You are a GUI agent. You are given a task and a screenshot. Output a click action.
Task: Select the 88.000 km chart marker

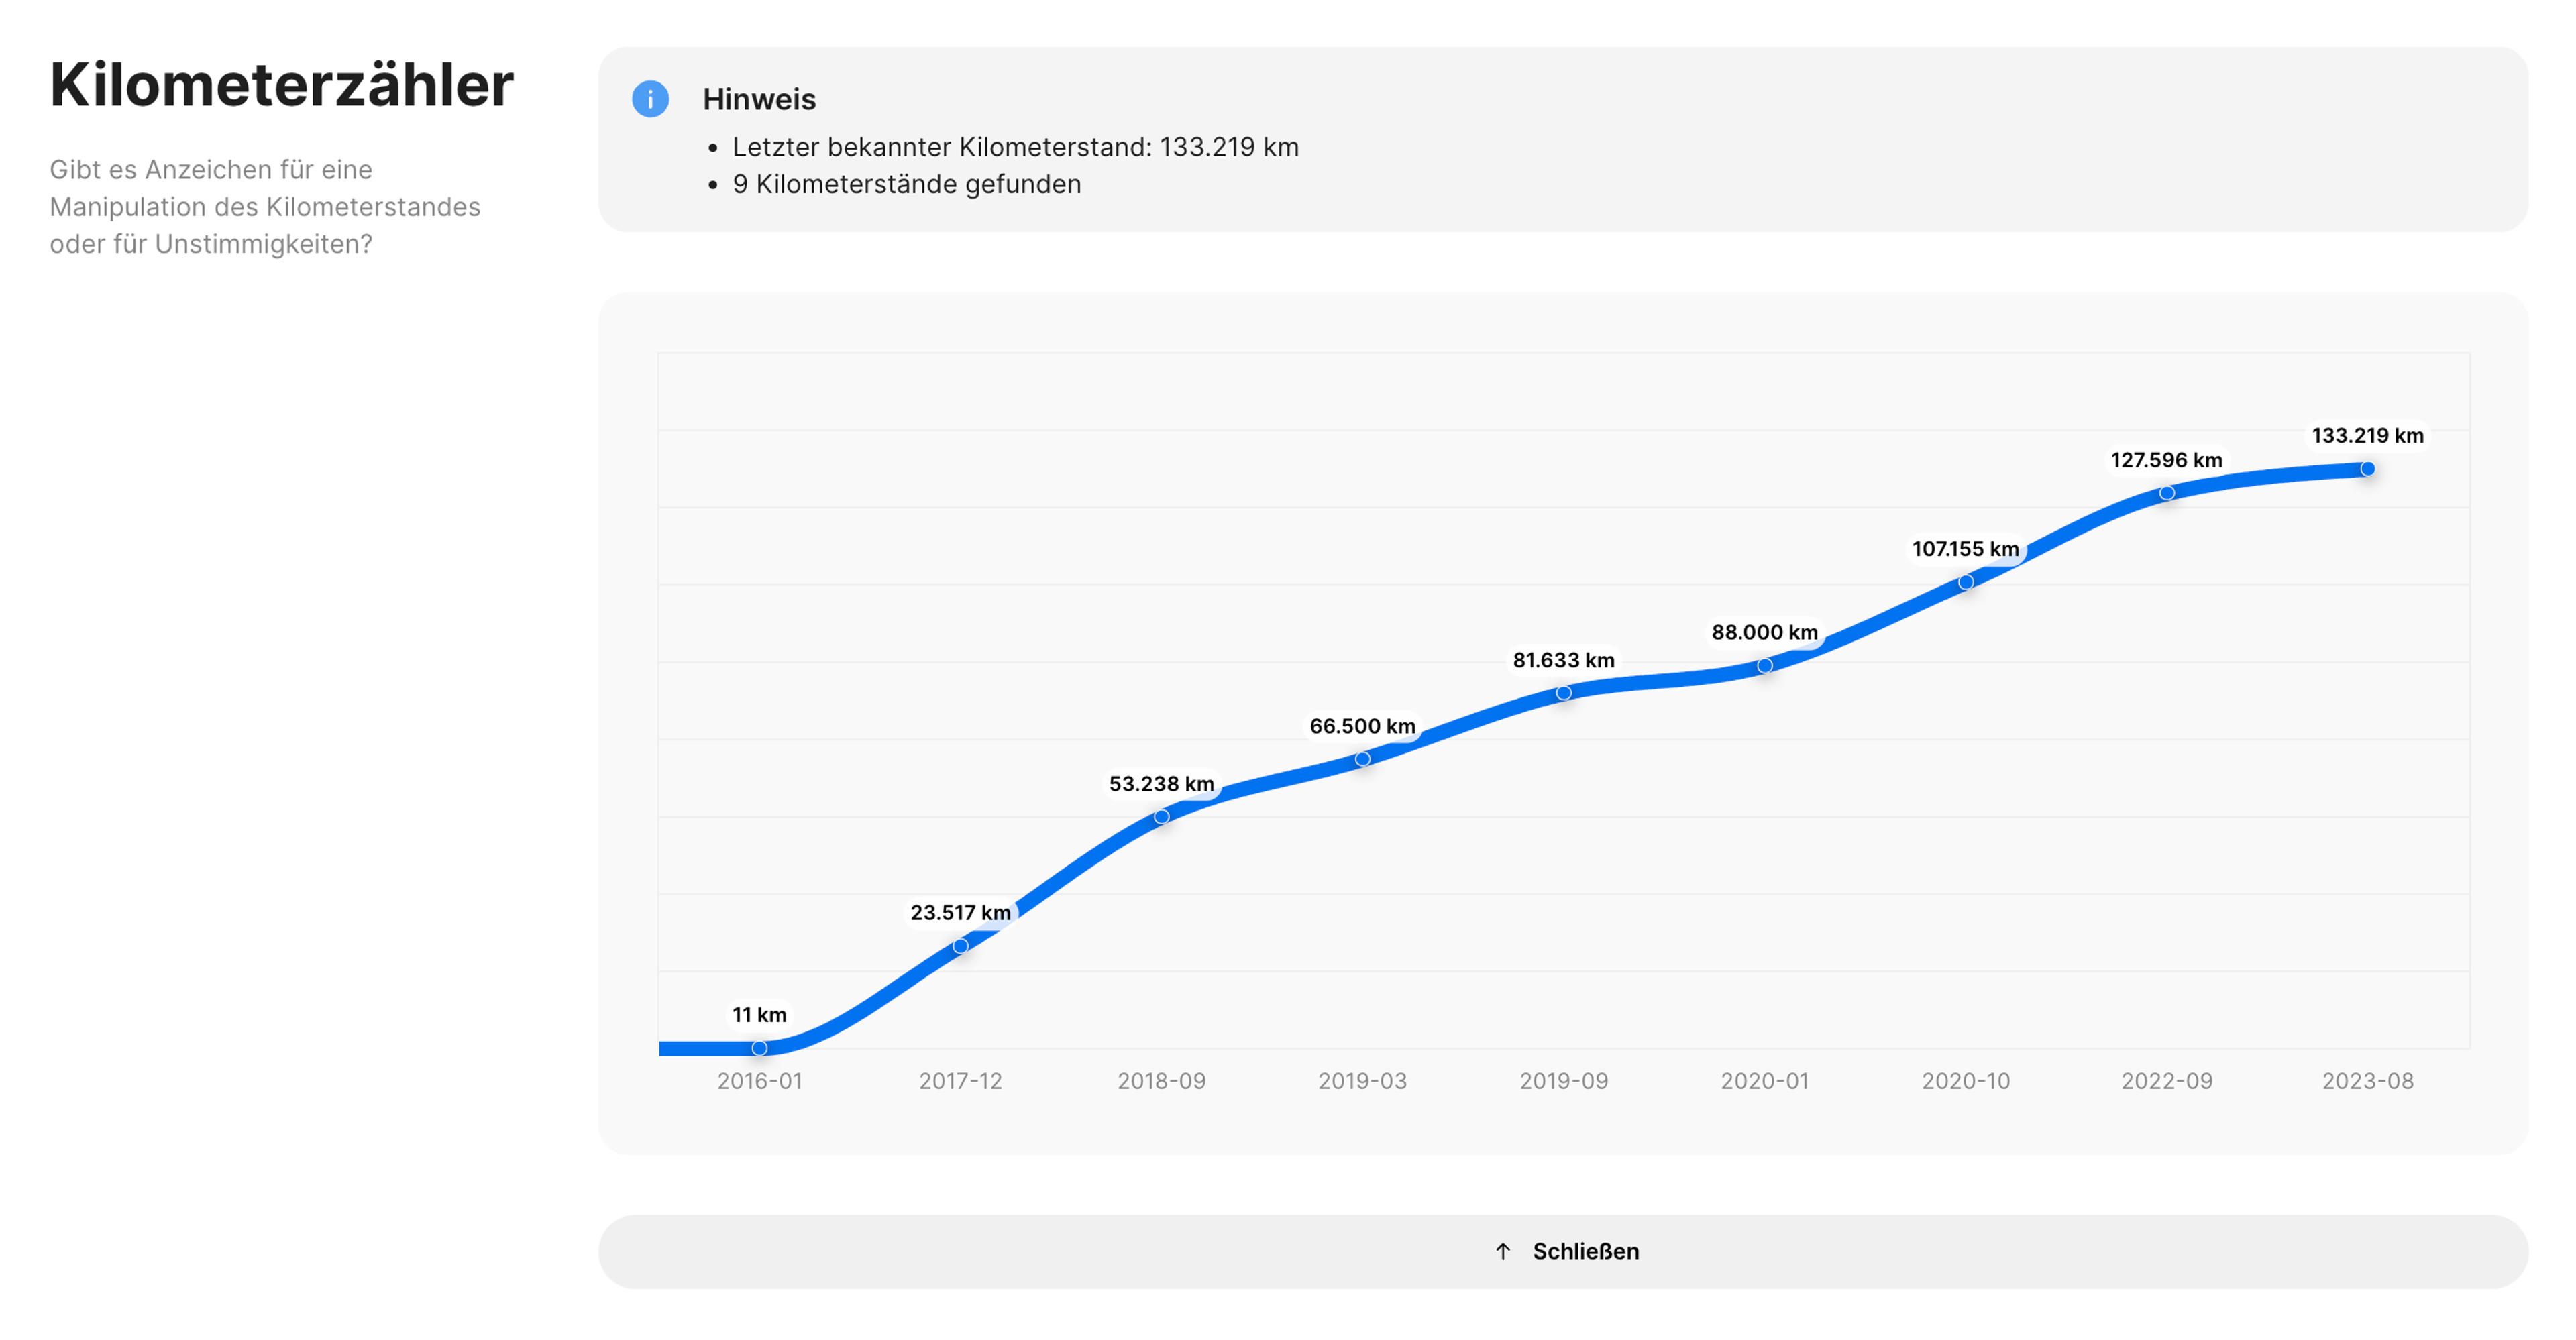(1765, 665)
